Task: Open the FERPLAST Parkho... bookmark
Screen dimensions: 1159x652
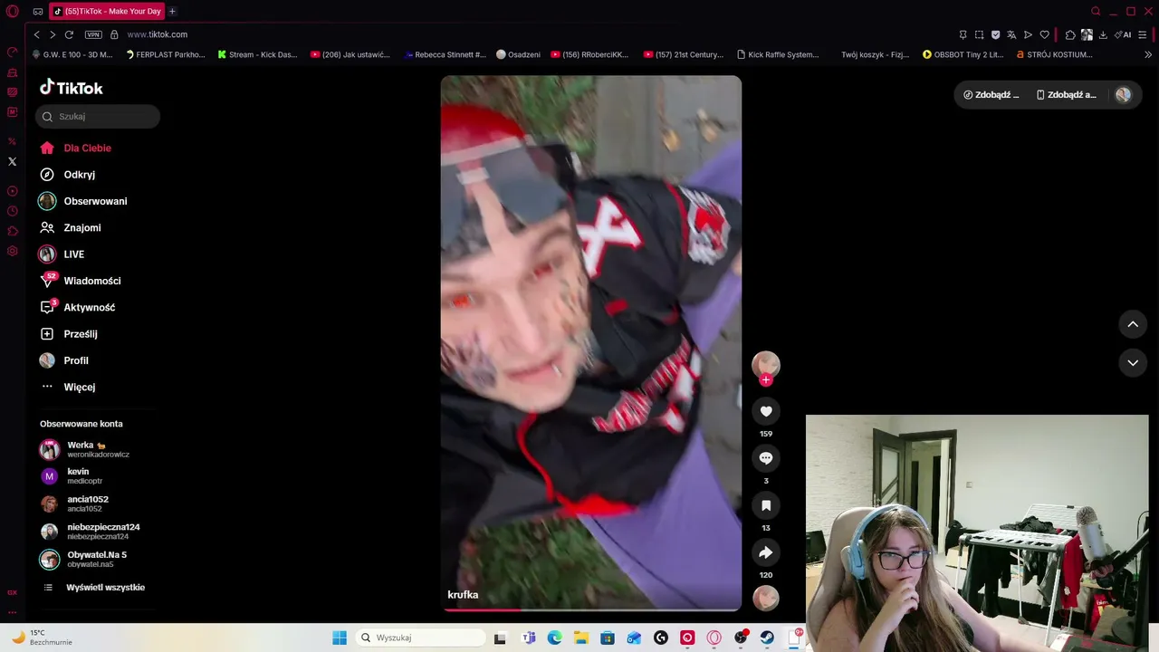Action: point(166,54)
